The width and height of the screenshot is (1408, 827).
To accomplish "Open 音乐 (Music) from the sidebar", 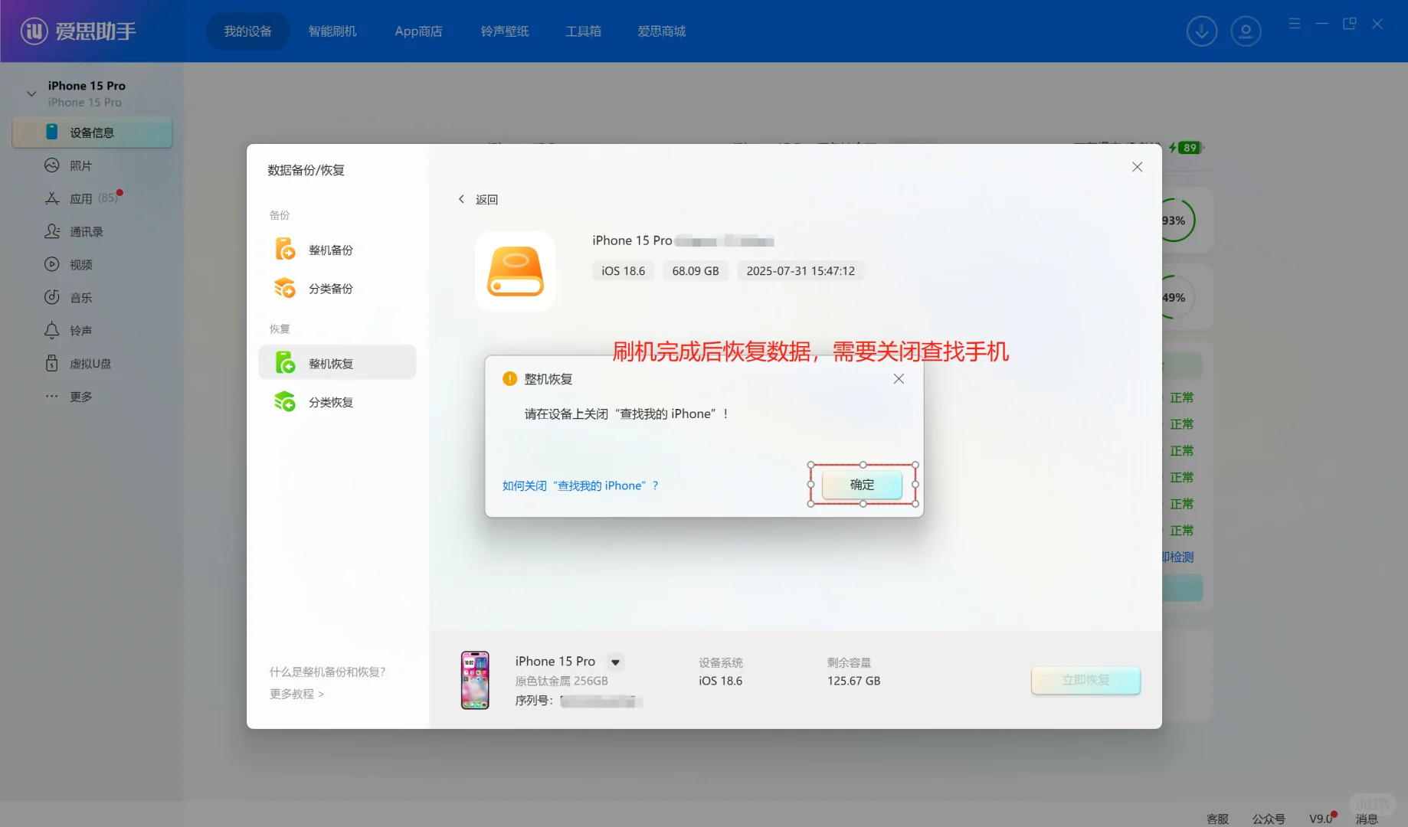I will coord(78,297).
